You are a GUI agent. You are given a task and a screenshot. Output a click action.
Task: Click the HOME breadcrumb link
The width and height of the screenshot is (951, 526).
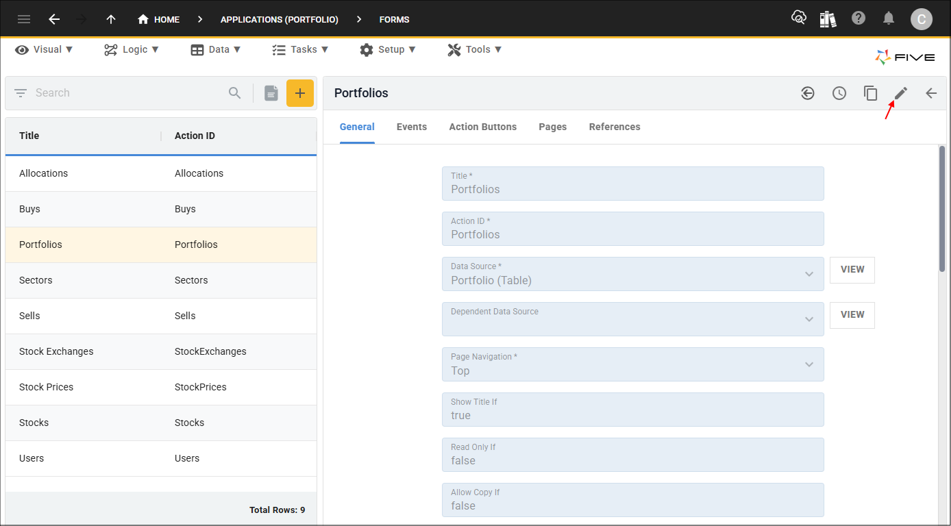159,19
